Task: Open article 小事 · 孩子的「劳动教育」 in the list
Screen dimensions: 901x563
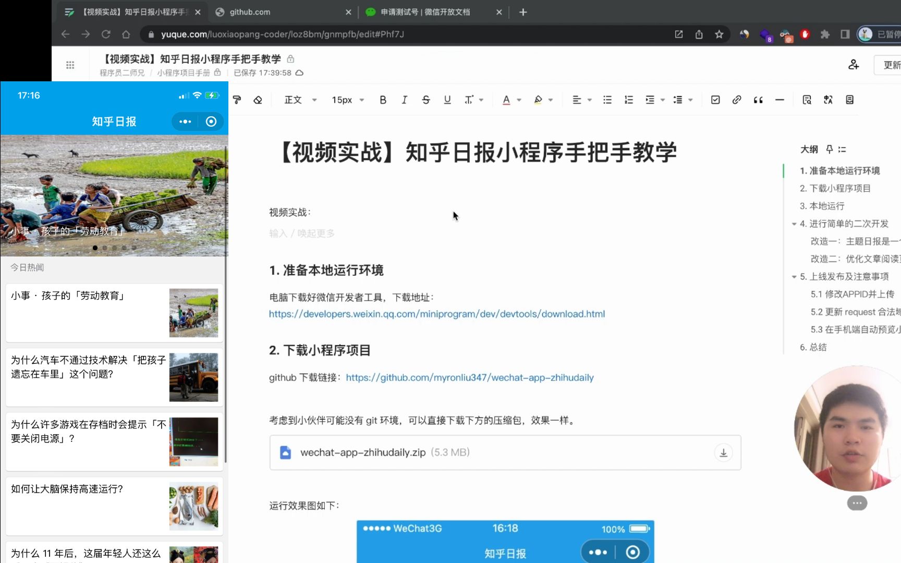Action: tap(114, 313)
